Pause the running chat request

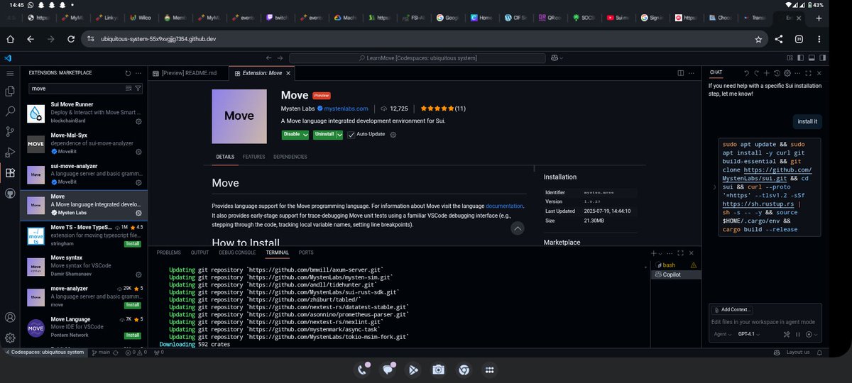(x=797, y=334)
